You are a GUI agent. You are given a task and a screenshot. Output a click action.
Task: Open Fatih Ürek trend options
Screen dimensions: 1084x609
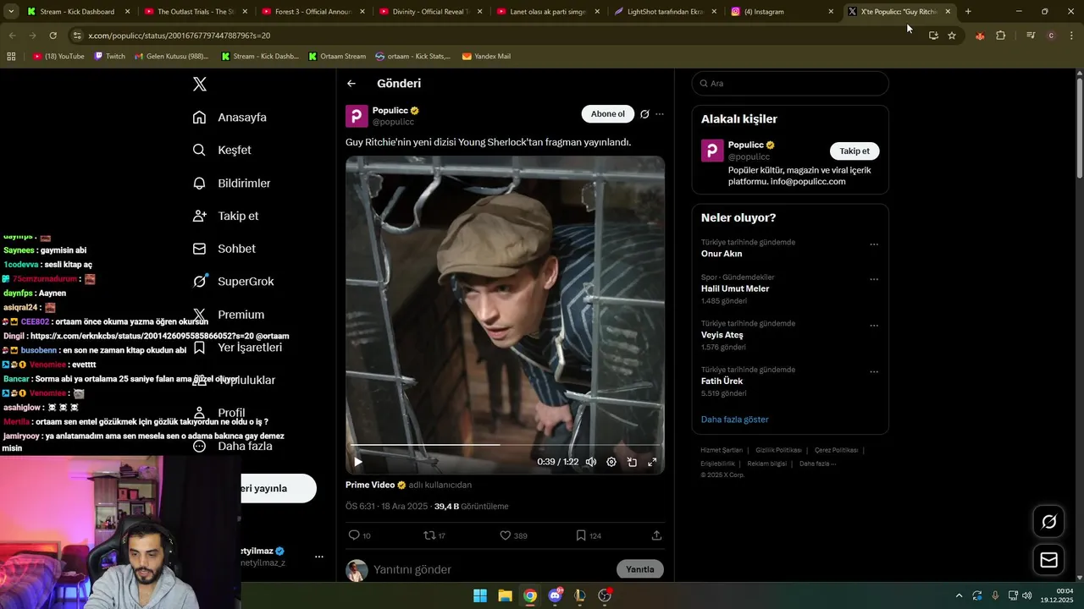pyautogui.click(x=874, y=371)
